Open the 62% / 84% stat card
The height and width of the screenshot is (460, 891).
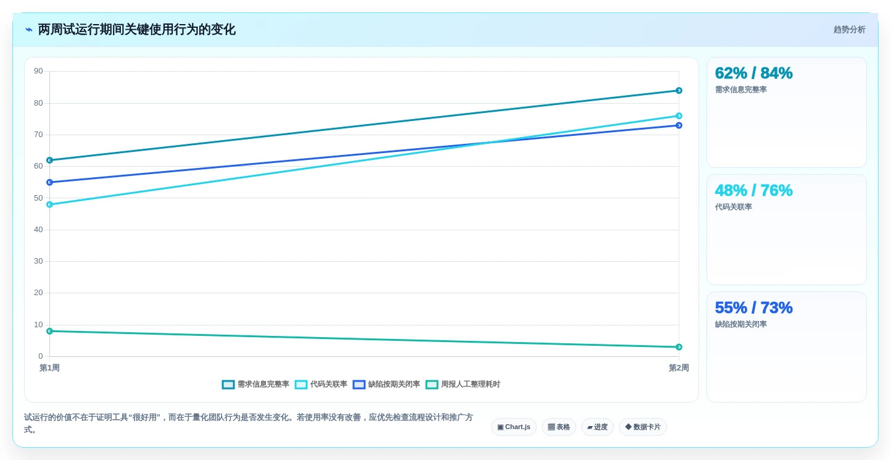tap(787, 112)
